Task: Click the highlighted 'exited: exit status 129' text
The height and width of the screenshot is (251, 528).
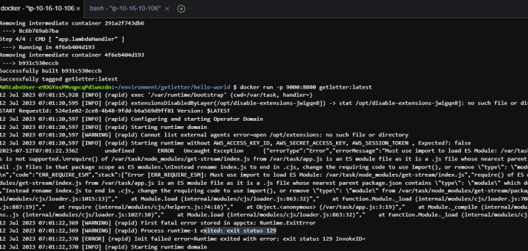Action: pos(239,231)
